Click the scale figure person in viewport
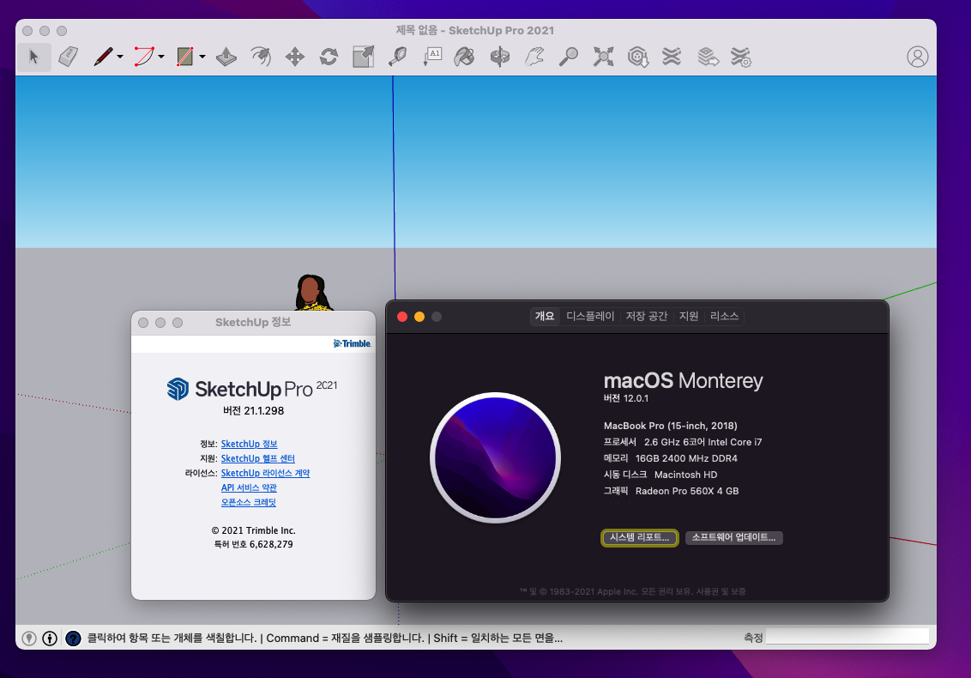Viewport: 971px width, 678px height. coord(313,293)
